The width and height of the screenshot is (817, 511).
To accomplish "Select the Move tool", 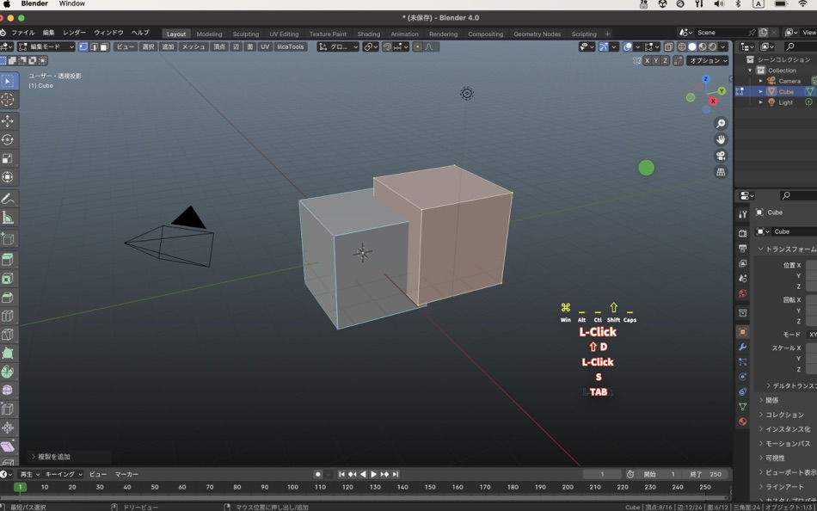I will [x=8, y=121].
